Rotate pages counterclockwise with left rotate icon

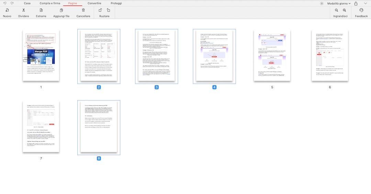coord(100,10)
